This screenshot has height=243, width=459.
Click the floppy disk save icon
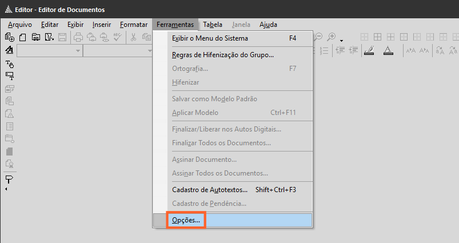coord(62,37)
